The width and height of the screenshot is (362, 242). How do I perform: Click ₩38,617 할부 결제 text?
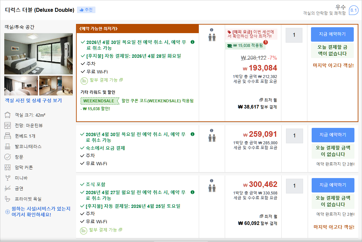pyautogui.click(x=257, y=107)
